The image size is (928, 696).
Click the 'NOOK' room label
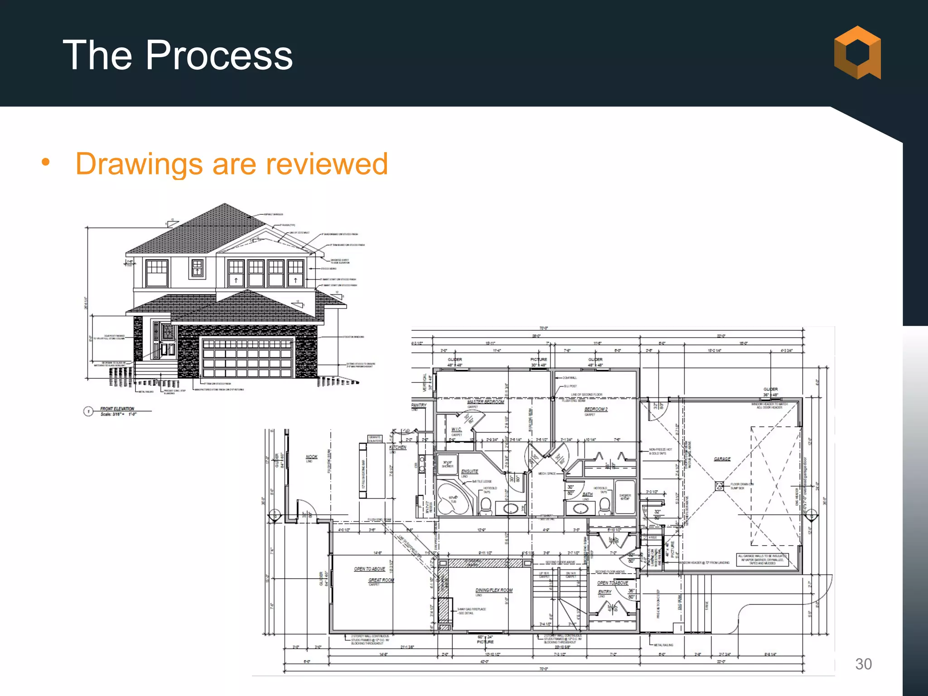(311, 457)
